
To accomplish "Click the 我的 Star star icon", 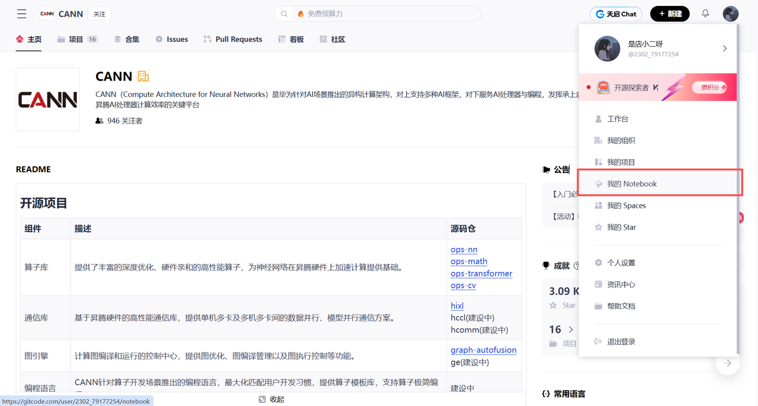I will click(598, 227).
